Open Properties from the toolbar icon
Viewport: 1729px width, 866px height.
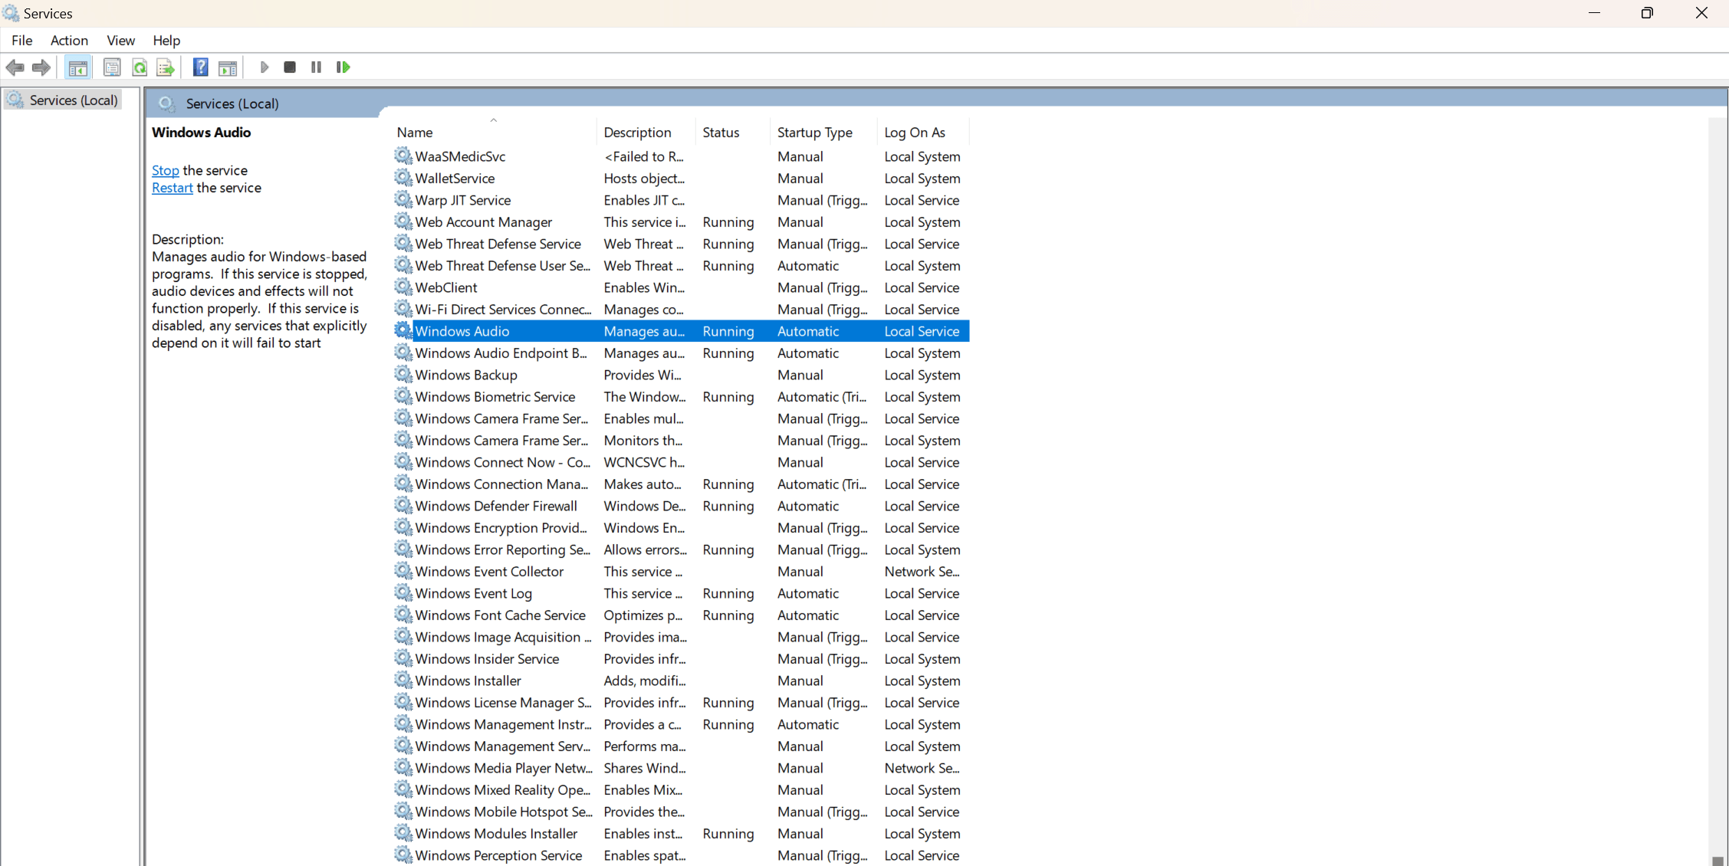click(x=112, y=67)
